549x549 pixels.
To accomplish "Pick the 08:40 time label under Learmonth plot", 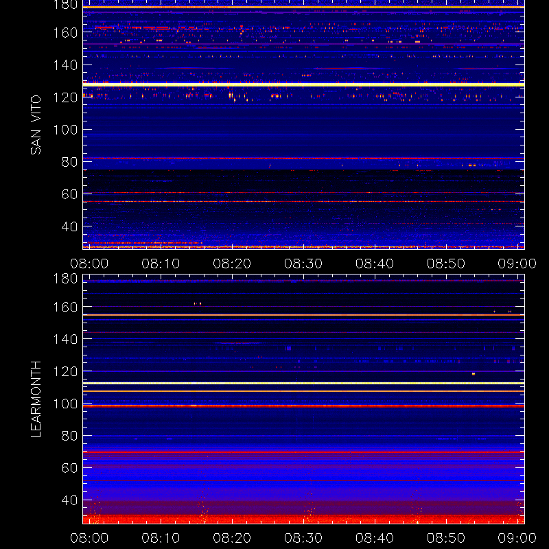I will click(x=375, y=538).
